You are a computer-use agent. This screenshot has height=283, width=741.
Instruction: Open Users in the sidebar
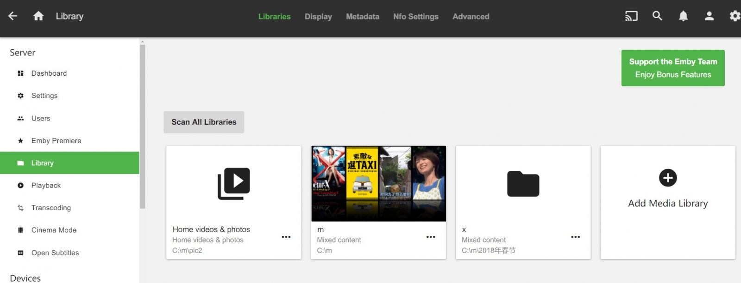[69, 118]
